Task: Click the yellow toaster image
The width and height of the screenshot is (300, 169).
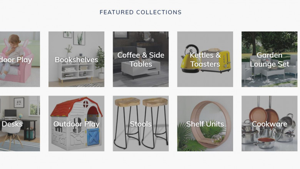Action: pos(216,61)
